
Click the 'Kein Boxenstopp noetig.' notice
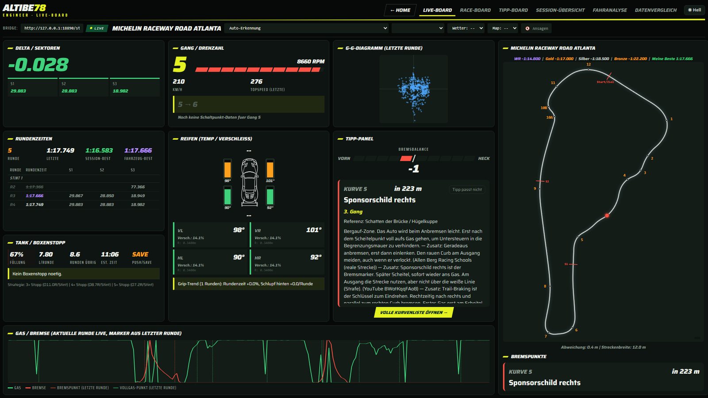tap(84, 274)
